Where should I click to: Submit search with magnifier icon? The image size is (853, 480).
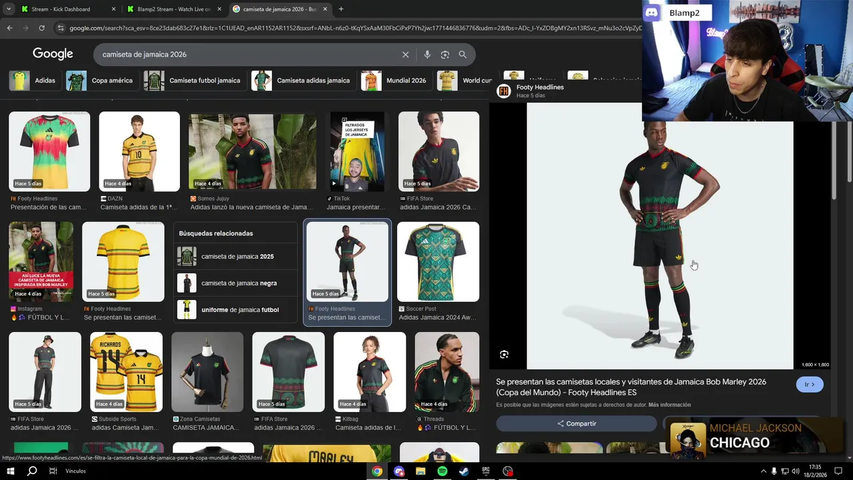[x=462, y=55]
